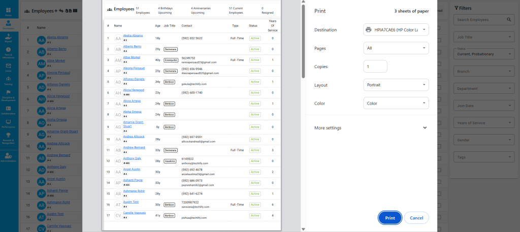Open the Home dashboard icon in sidebar
This screenshot has height=232, width=520.
pyautogui.click(x=9, y=11)
